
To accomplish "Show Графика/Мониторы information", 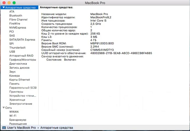I will [x=23, y=60].
